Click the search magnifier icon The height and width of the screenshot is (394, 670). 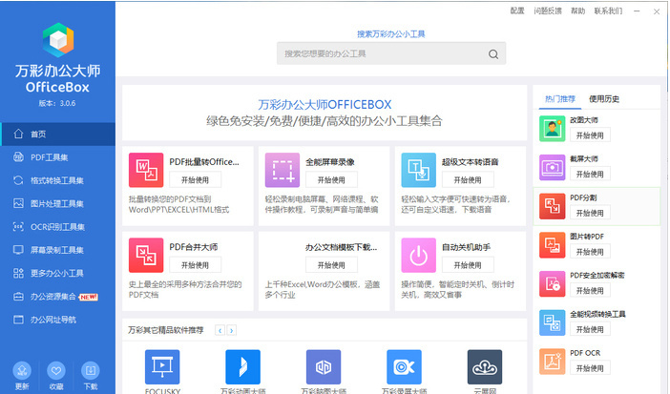493,54
